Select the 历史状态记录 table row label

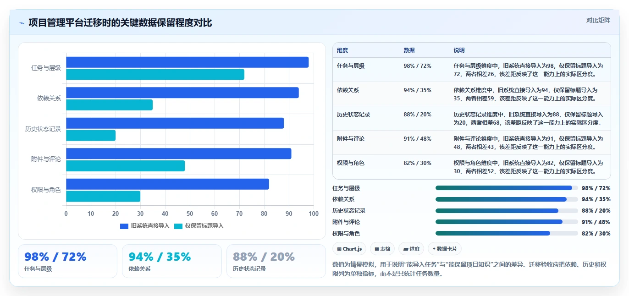pyautogui.click(x=353, y=115)
